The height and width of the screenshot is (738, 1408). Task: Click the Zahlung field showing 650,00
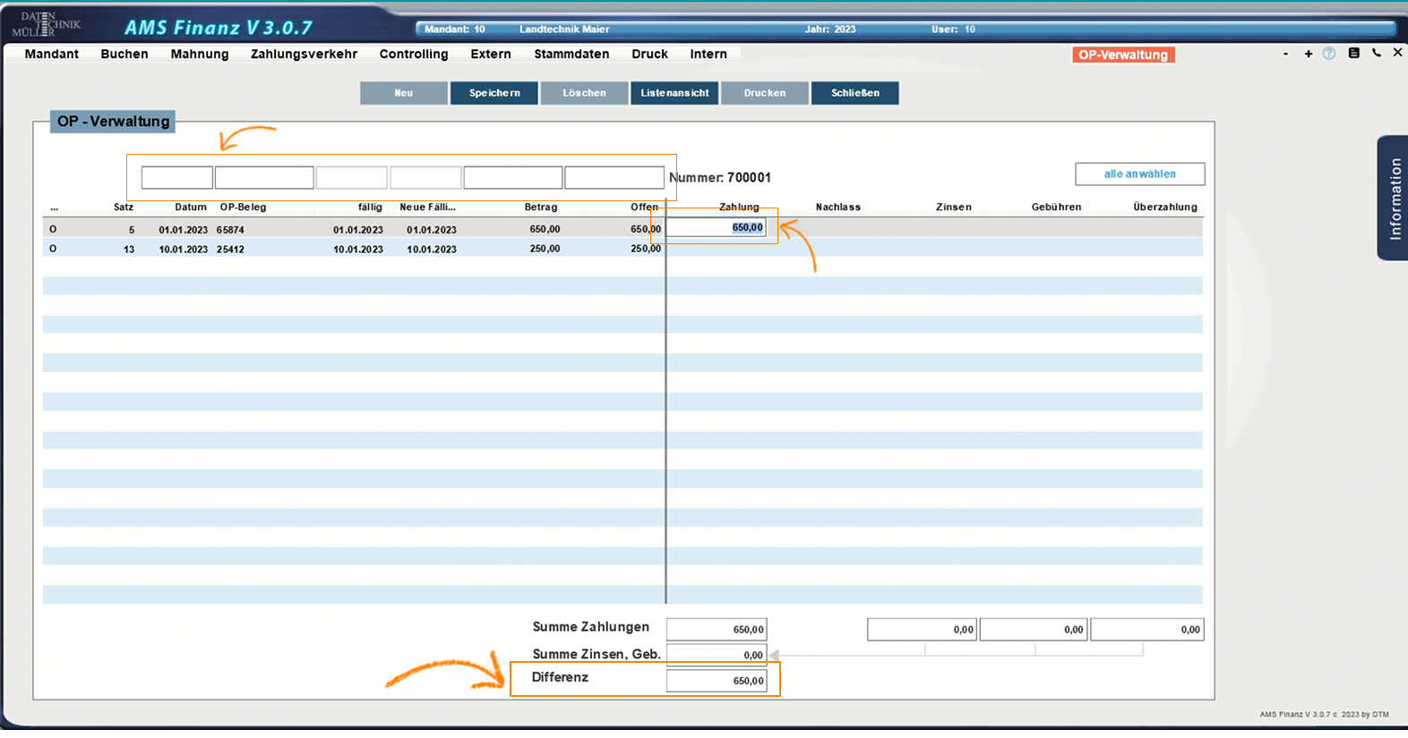[717, 228]
